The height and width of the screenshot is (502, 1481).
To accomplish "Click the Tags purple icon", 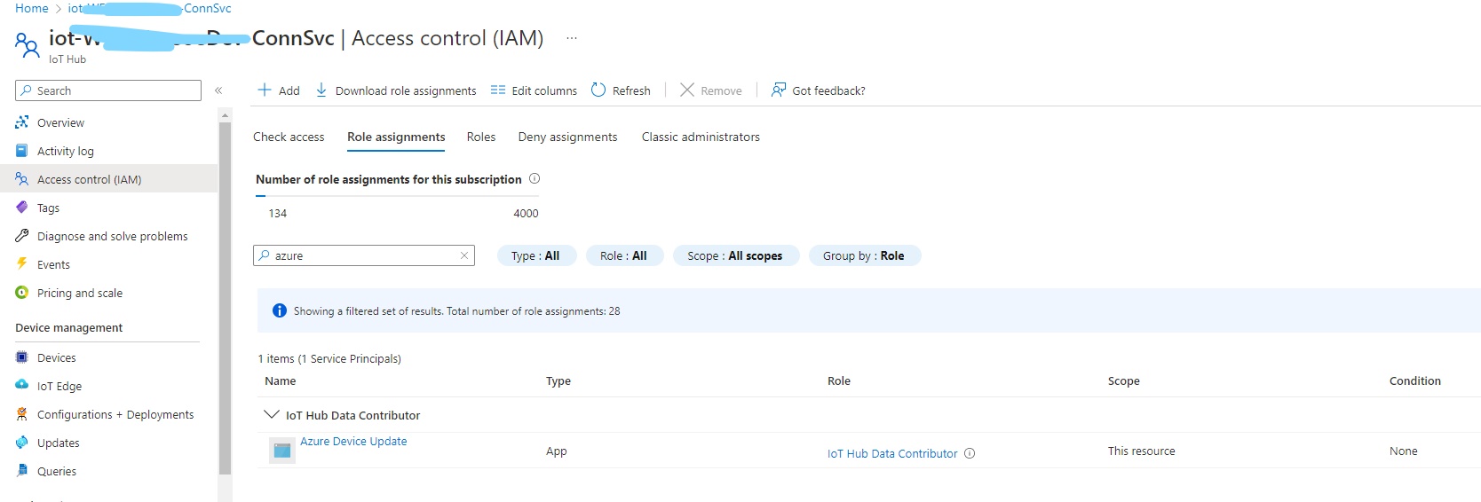I will click(22, 208).
